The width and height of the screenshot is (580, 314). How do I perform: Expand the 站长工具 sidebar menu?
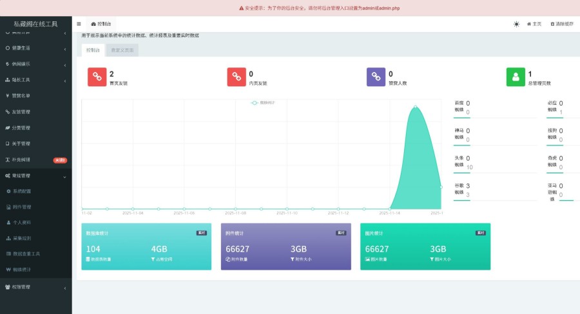tap(36, 80)
